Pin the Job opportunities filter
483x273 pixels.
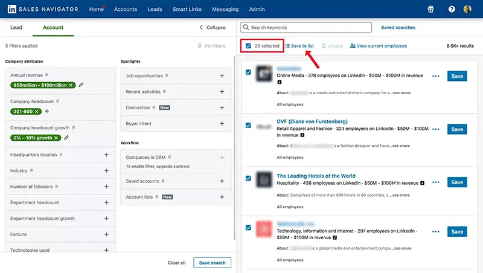click(167, 75)
